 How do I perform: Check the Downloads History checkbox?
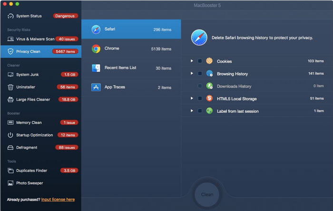[200, 86]
